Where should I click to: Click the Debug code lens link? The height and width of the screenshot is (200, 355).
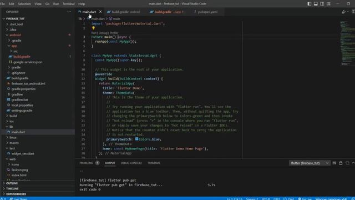point(103,33)
